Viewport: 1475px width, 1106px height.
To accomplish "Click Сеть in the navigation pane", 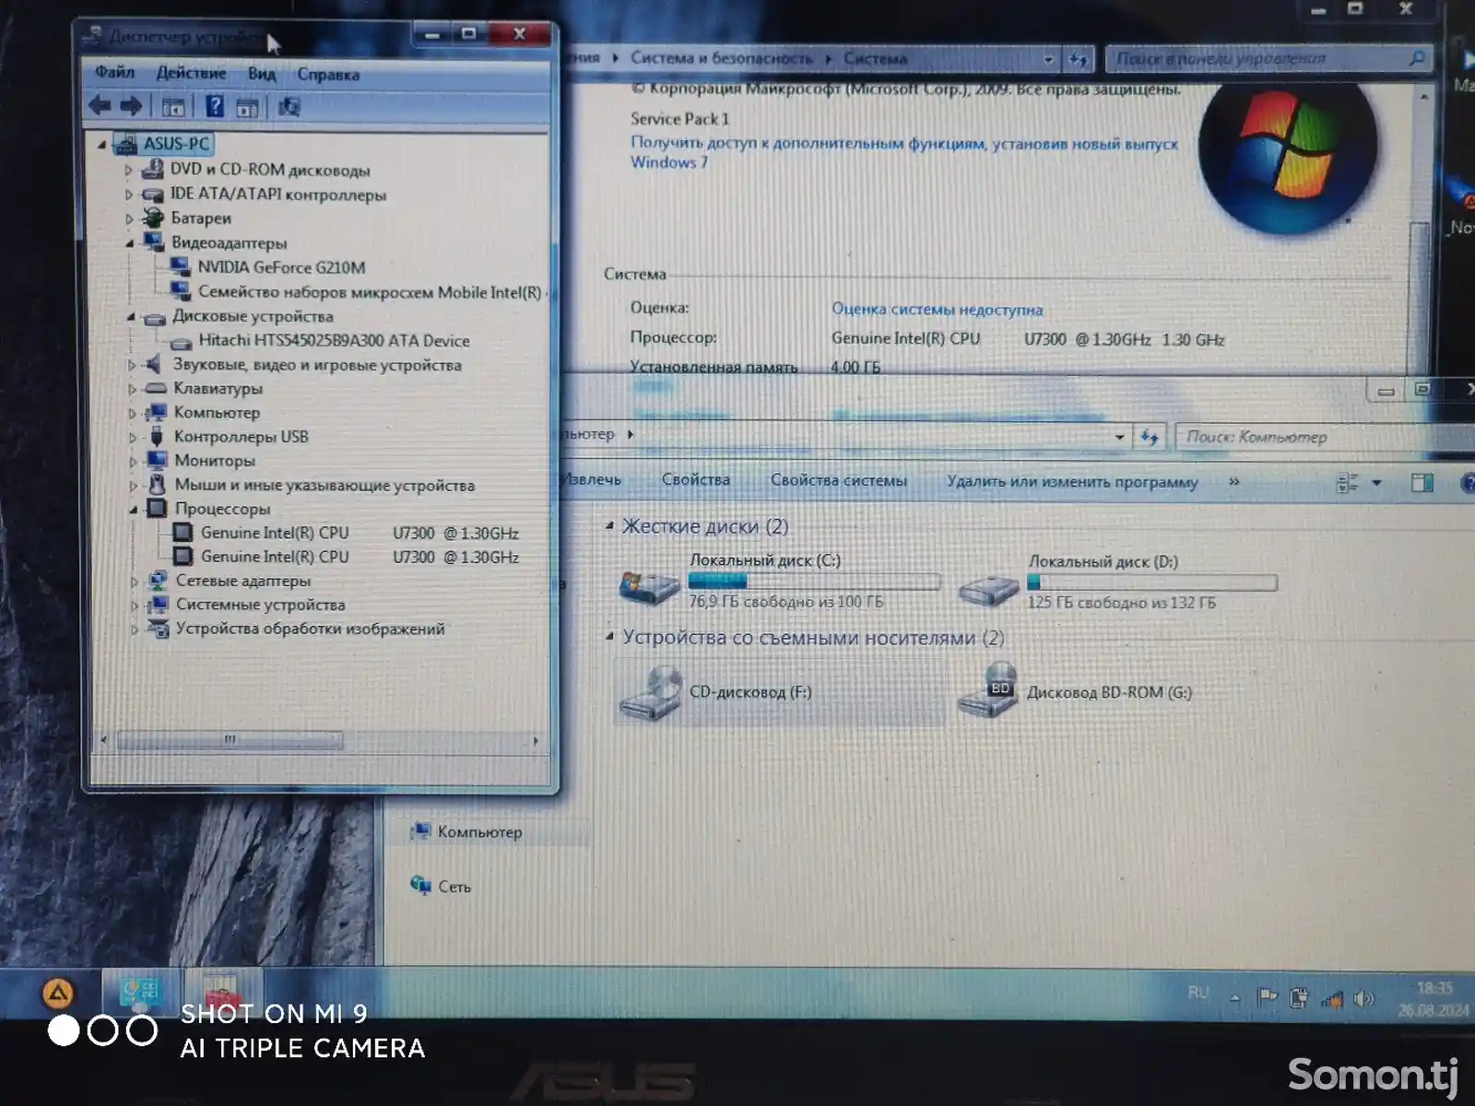I will (454, 887).
